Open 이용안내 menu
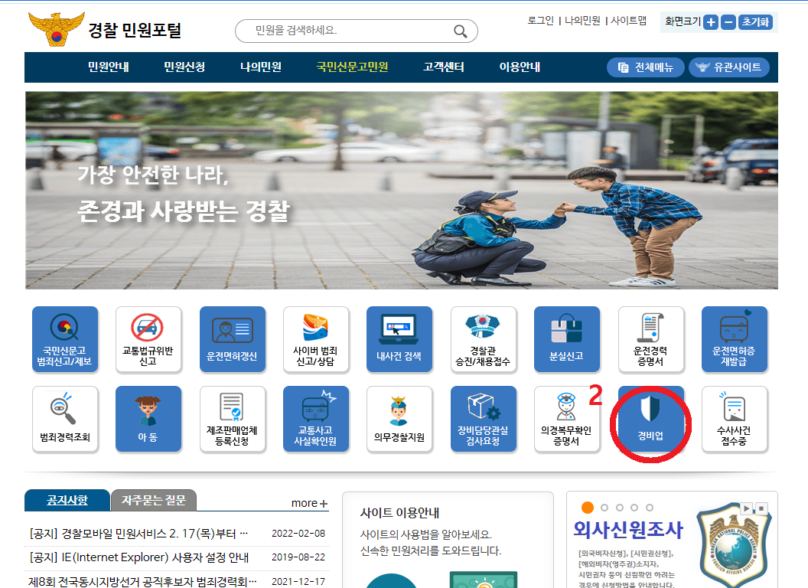Viewport: 808px width, 588px height. pos(520,67)
